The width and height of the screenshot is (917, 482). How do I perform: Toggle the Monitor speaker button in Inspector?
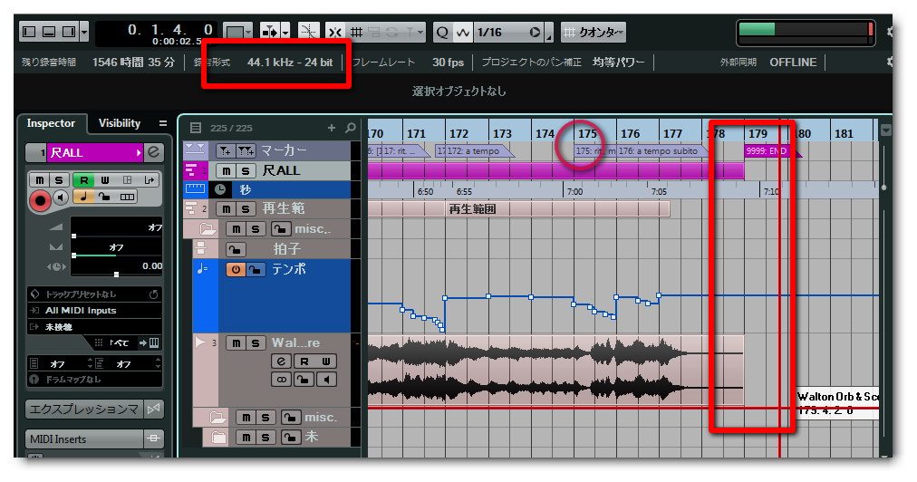tap(61, 198)
